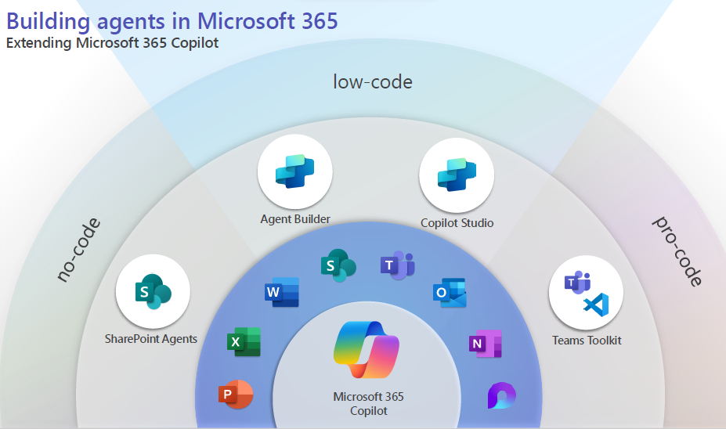Click the no-code label
Viewport: 726px width, 429px height.
pos(78,250)
